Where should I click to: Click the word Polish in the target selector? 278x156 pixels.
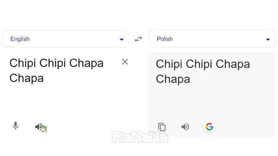click(165, 39)
